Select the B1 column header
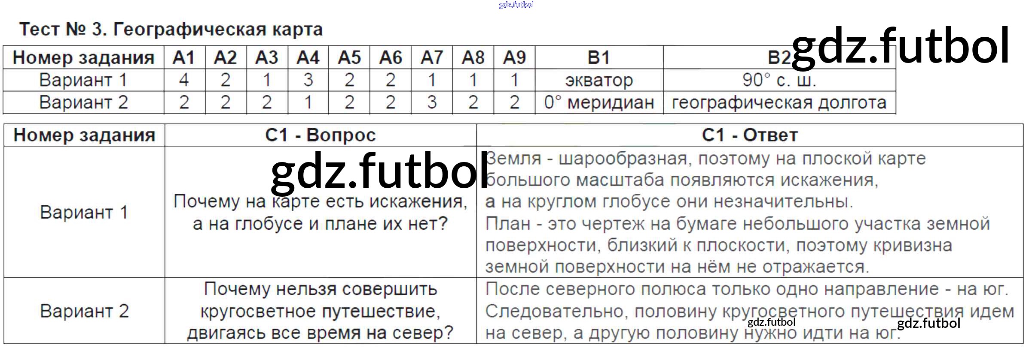 (x=598, y=57)
